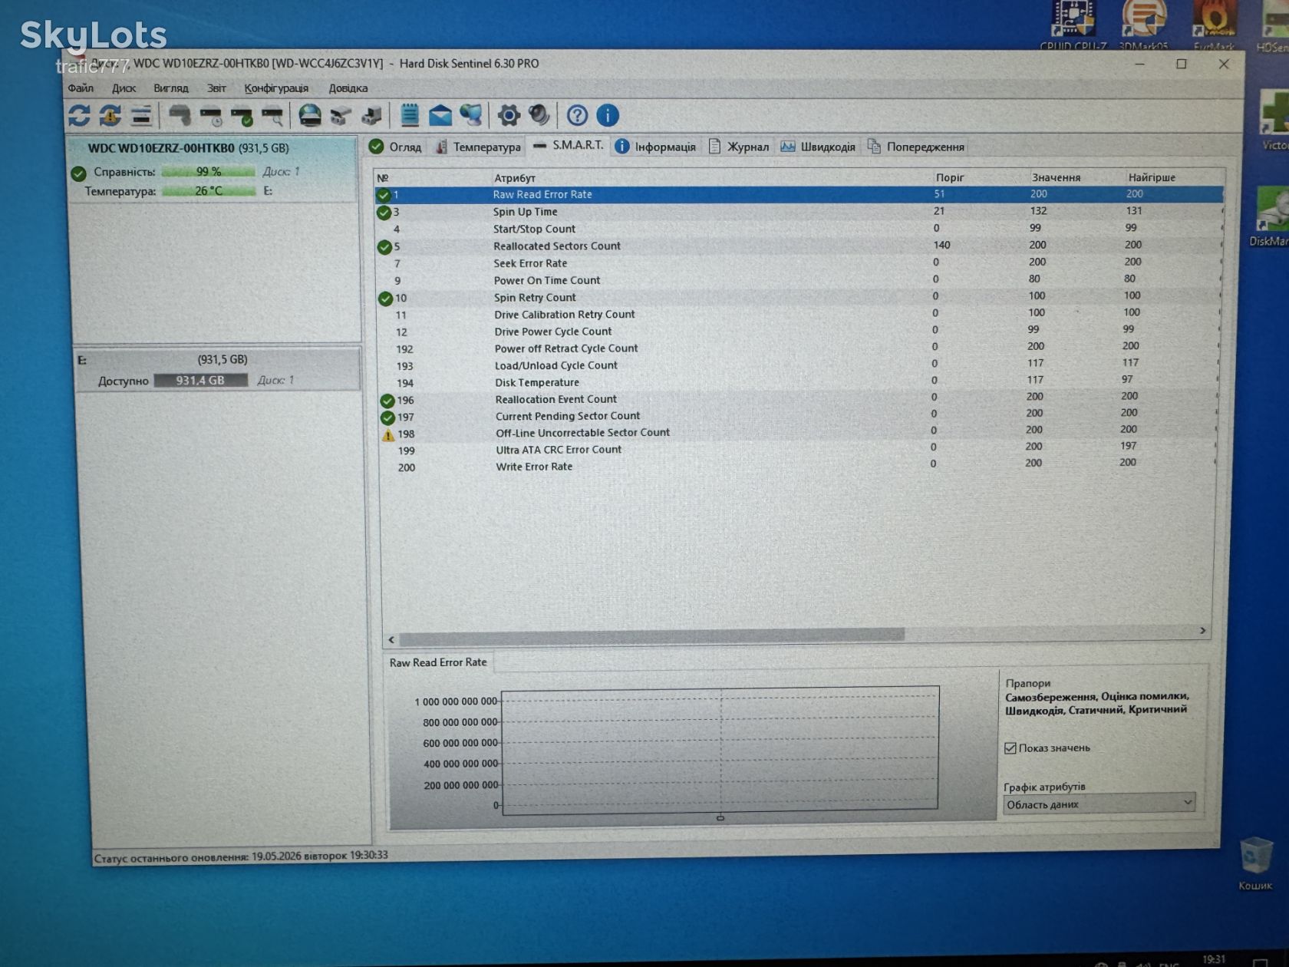Screen dimensions: 1289x967
Task: Select the Off-Line Uncorrectable Sector Count row
Action: click(x=798, y=433)
